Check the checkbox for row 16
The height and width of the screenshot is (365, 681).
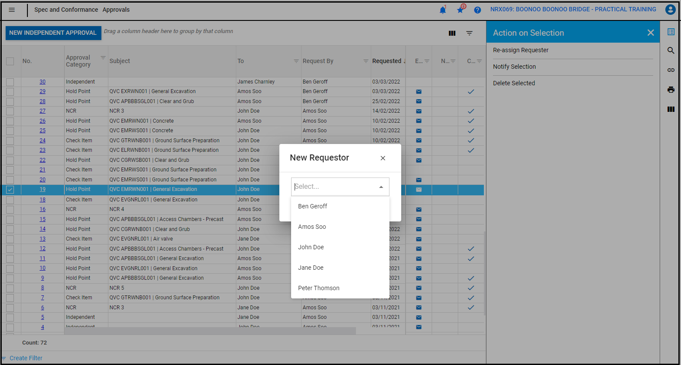pyautogui.click(x=10, y=210)
